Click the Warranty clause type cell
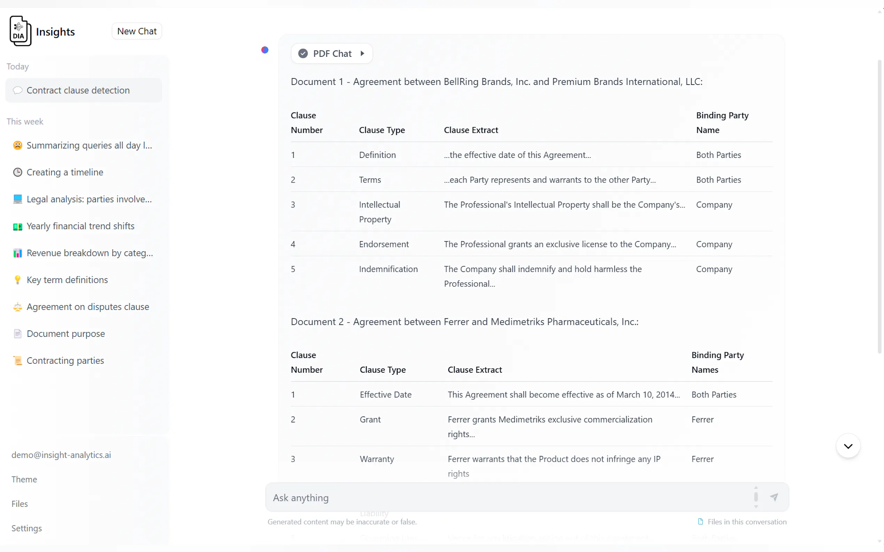This screenshot has width=884, height=552. [377, 459]
